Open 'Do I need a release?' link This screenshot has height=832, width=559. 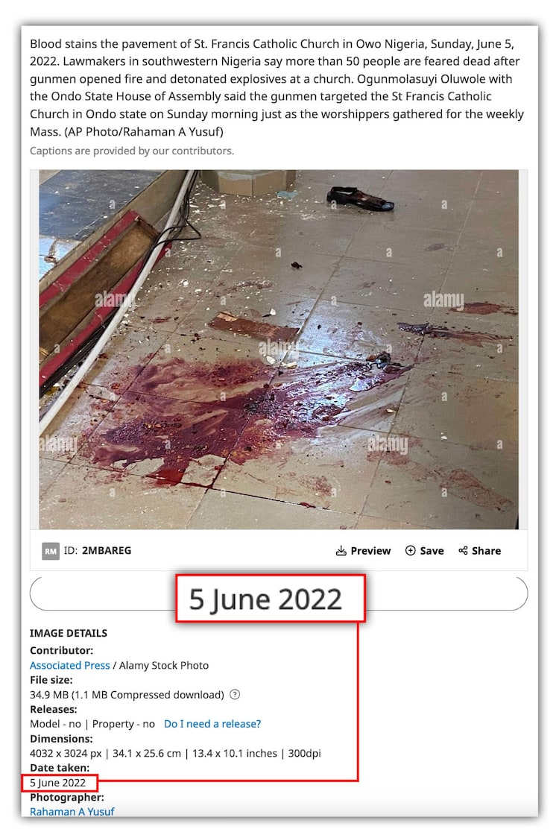click(212, 724)
